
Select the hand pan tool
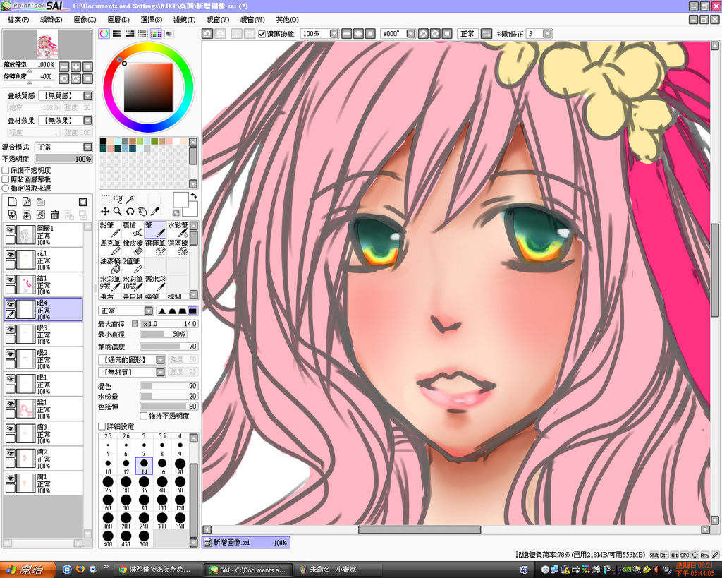coord(142,212)
